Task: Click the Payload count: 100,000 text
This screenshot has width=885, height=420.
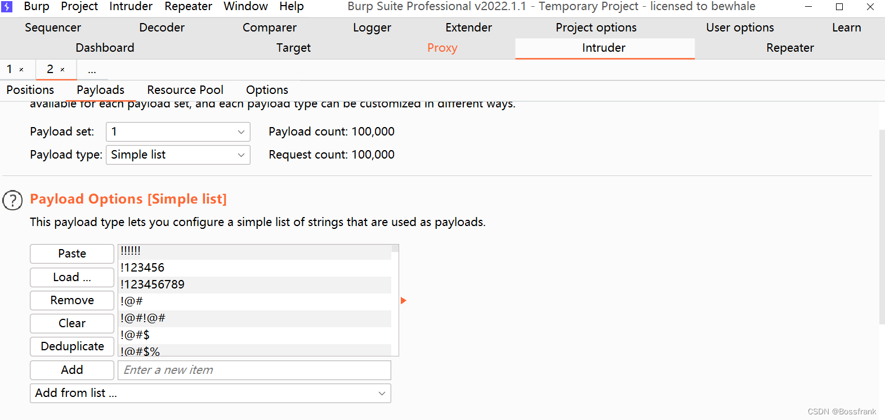Action: tap(332, 132)
